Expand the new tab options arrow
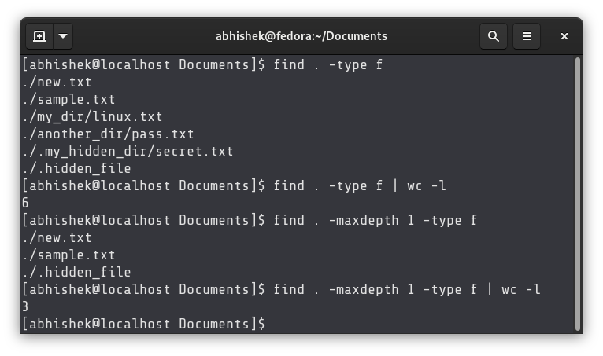Viewport: 603px width, 356px height. [63, 36]
